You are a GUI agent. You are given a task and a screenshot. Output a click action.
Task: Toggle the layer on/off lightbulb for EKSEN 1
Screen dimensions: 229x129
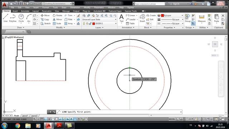click(84, 23)
